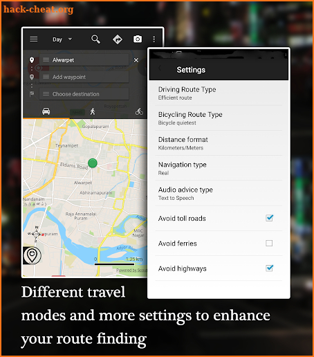Image resolution: width=314 pixels, height=357 pixels.
Task: Click the Add waypoint field
Action: pyautogui.click(x=84, y=77)
